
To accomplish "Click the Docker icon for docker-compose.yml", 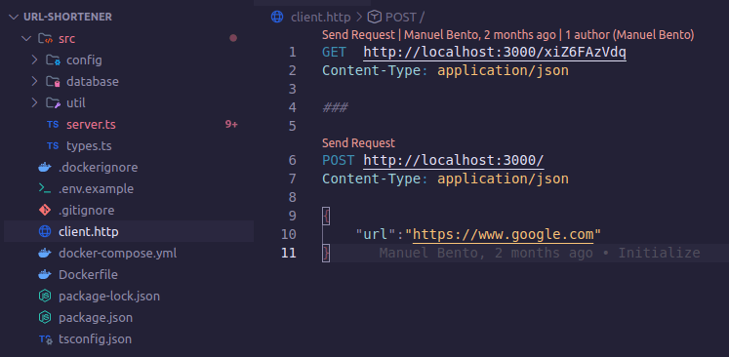I will click(45, 254).
